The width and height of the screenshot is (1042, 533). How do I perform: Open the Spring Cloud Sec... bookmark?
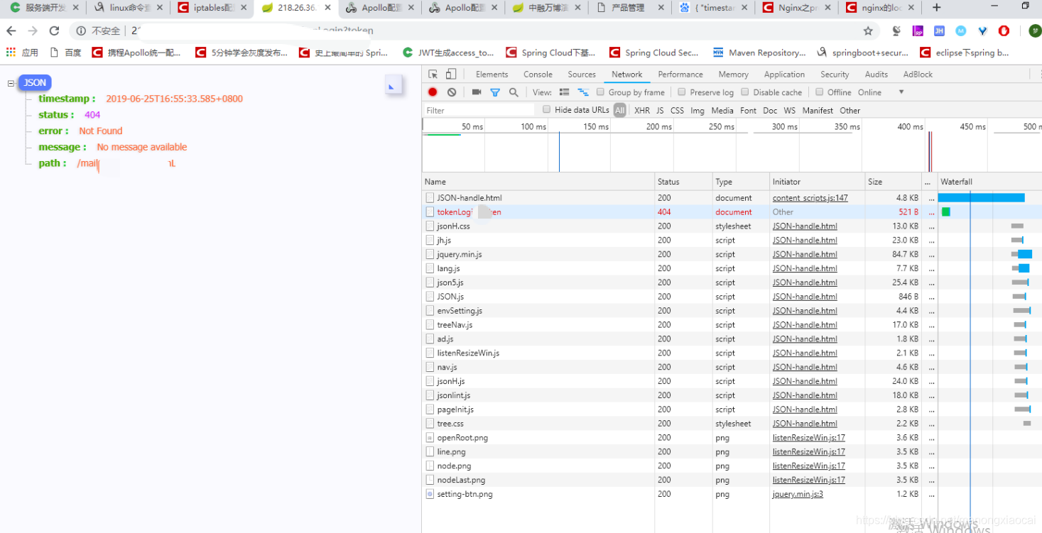click(653, 53)
